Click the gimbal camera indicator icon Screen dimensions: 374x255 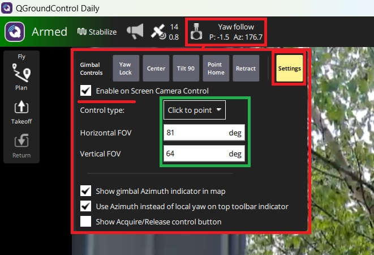click(x=196, y=31)
